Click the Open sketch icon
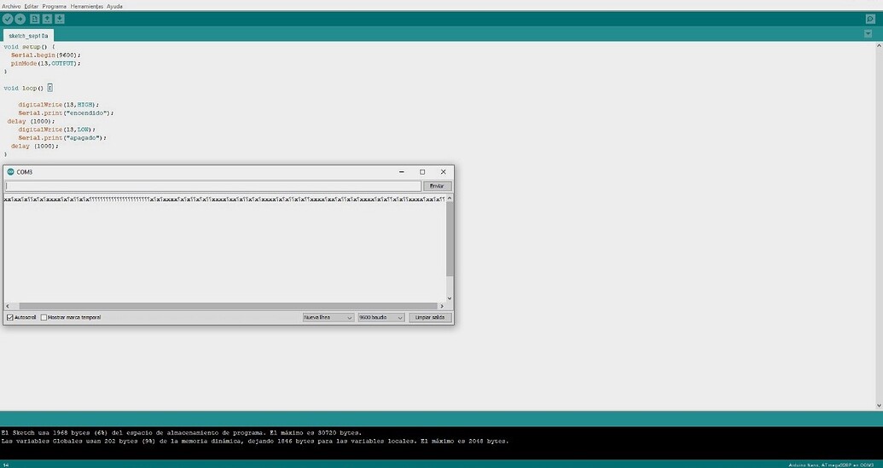 (x=47, y=19)
